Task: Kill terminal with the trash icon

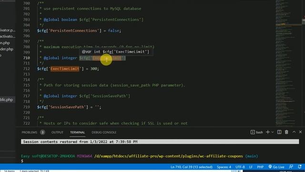Action: tap(286, 132)
